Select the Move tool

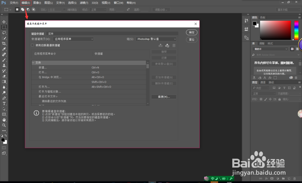pos(4,22)
